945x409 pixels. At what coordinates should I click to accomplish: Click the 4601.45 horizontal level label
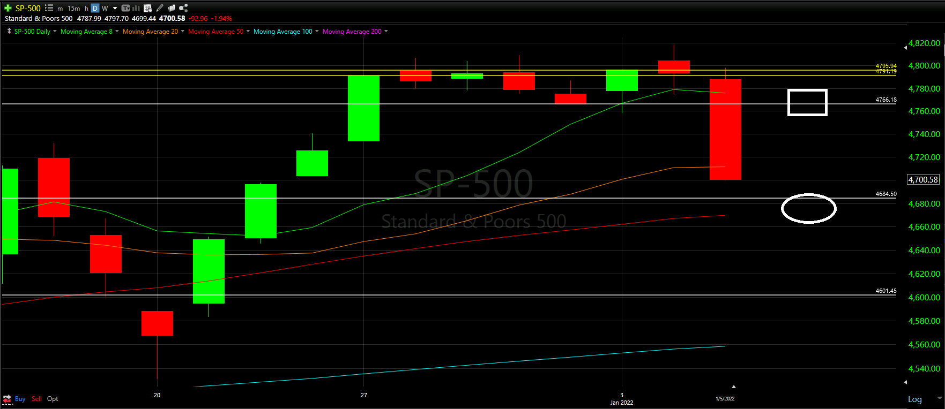point(886,291)
